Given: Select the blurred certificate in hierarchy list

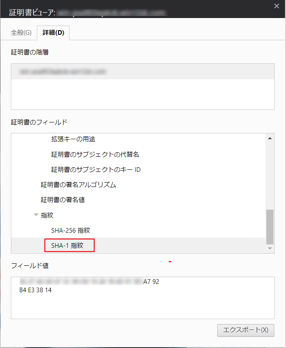Looking at the screenshot, I should (143, 71).
